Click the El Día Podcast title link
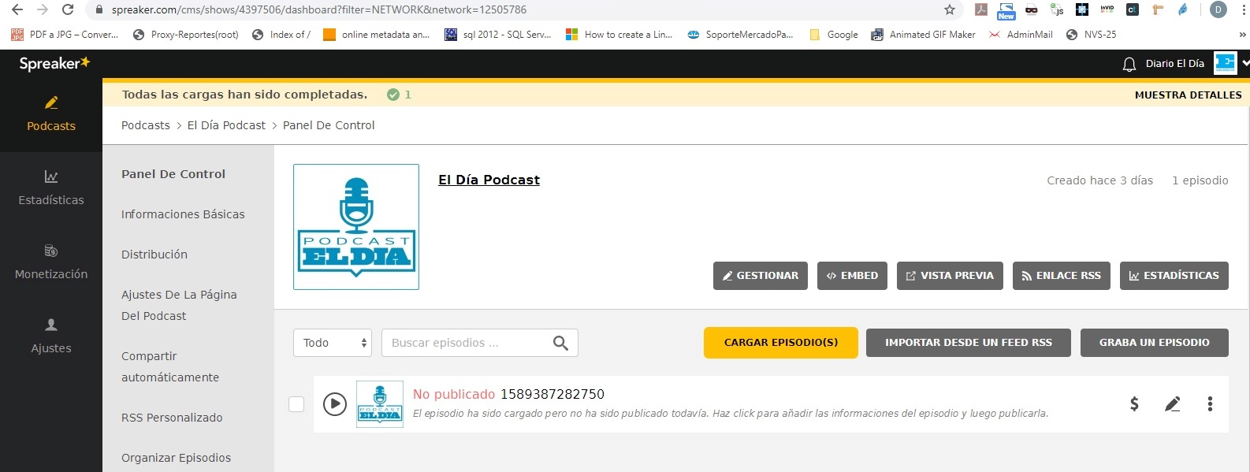1250x472 pixels. [x=489, y=180]
